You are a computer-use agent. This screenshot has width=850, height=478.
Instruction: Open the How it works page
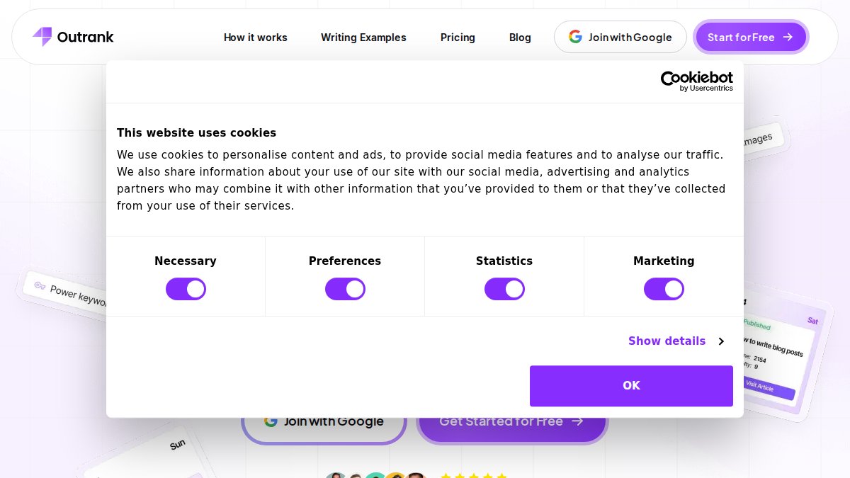point(256,38)
